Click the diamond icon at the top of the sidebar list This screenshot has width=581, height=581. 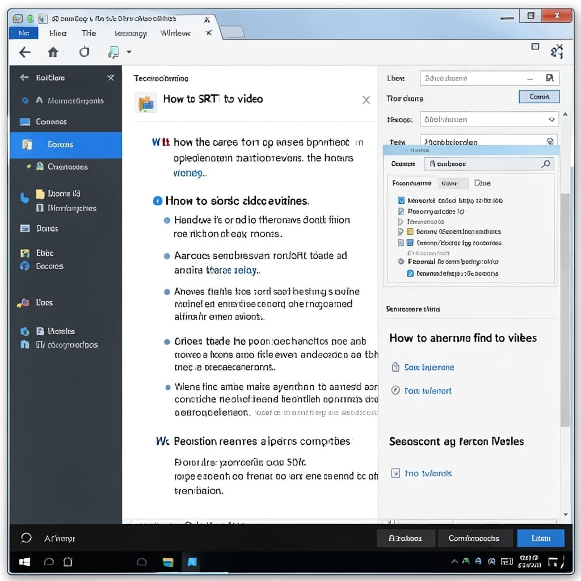(25, 100)
